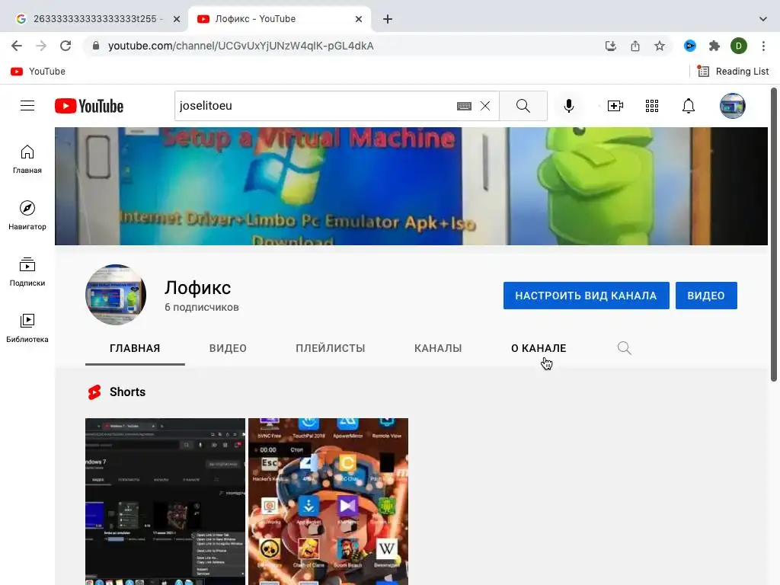Click the channel profile picture
Viewport: 780px width, 585px height.
(116, 295)
